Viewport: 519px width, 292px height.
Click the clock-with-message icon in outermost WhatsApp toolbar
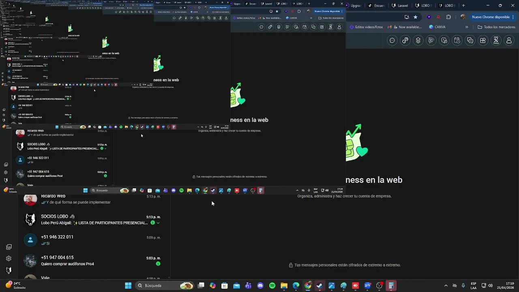point(444,41)
